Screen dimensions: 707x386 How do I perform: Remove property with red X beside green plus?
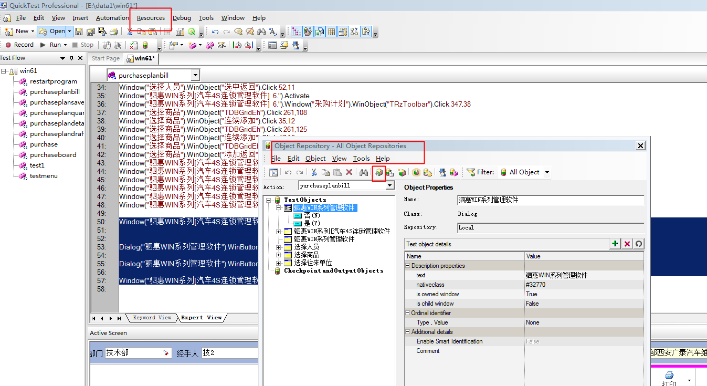(x=627, y=244)
